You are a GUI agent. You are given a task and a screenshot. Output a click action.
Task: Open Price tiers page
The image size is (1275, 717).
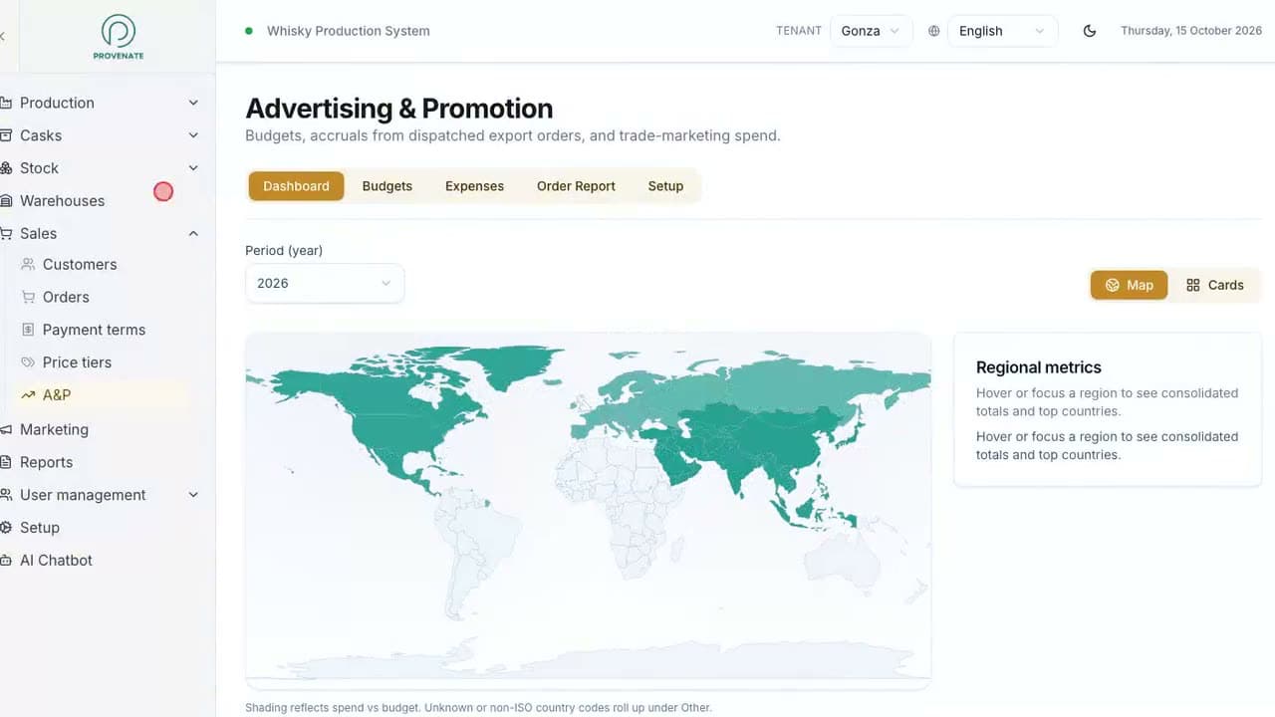tap(77, 362)
